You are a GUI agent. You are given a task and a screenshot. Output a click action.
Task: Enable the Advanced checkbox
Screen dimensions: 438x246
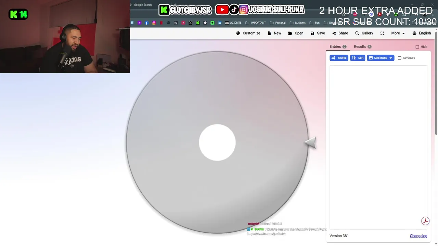pos(399,58)
